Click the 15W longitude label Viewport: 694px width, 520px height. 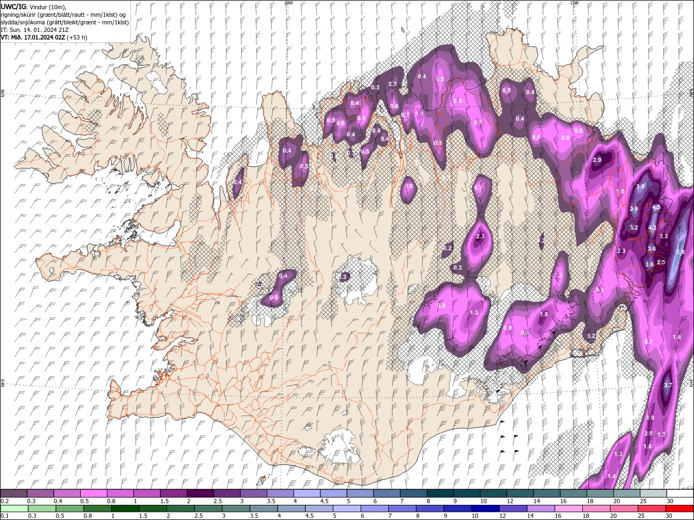574,3
